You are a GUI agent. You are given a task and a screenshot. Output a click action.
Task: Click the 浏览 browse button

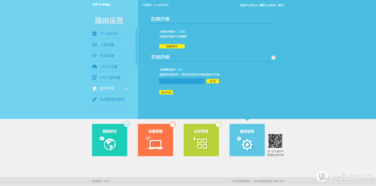(x=213, y=82)
